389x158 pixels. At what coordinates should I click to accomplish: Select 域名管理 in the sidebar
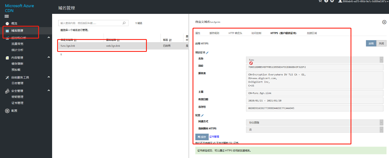17,30
